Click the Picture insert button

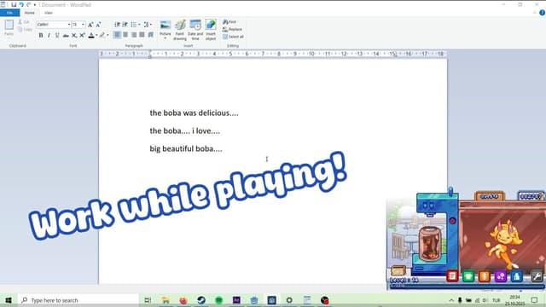[x=165, y=28]
